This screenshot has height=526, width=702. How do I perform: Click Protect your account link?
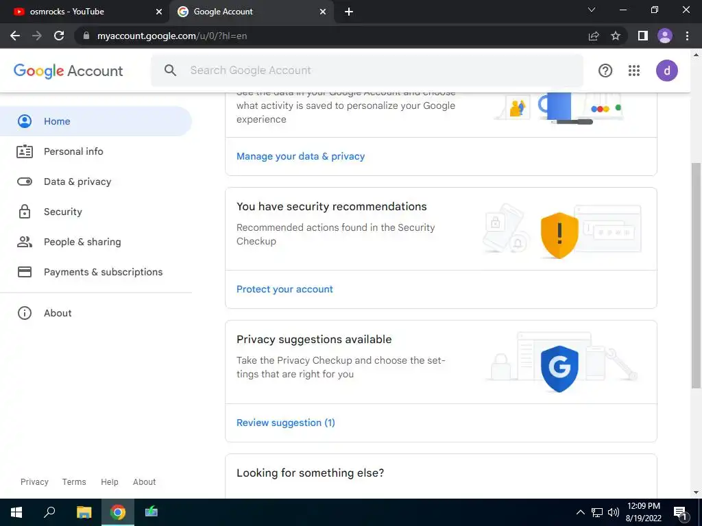[x=285, y=289]
